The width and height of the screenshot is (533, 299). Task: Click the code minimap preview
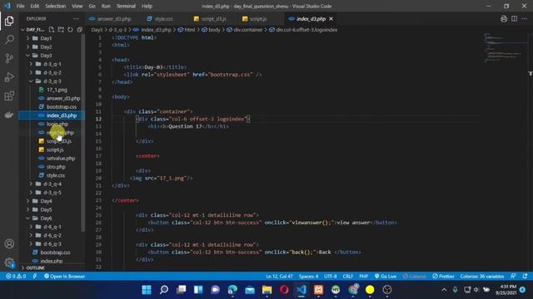pos(505,47)
